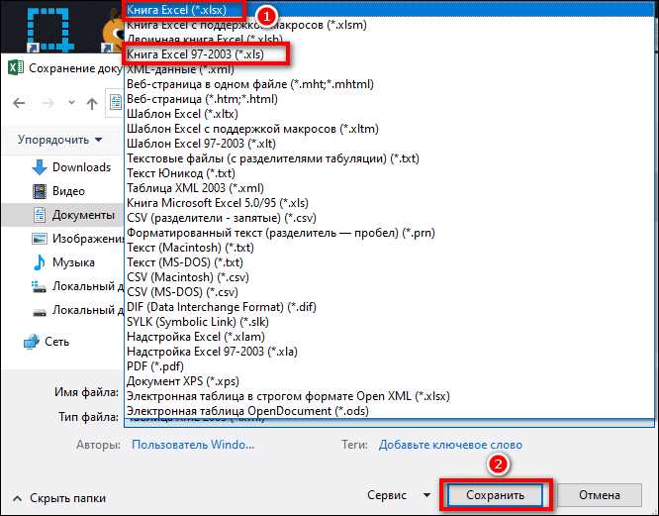This screenshot has width=659, height=516.
Task: Click the Сохранить button
Action: click(495, 495)
